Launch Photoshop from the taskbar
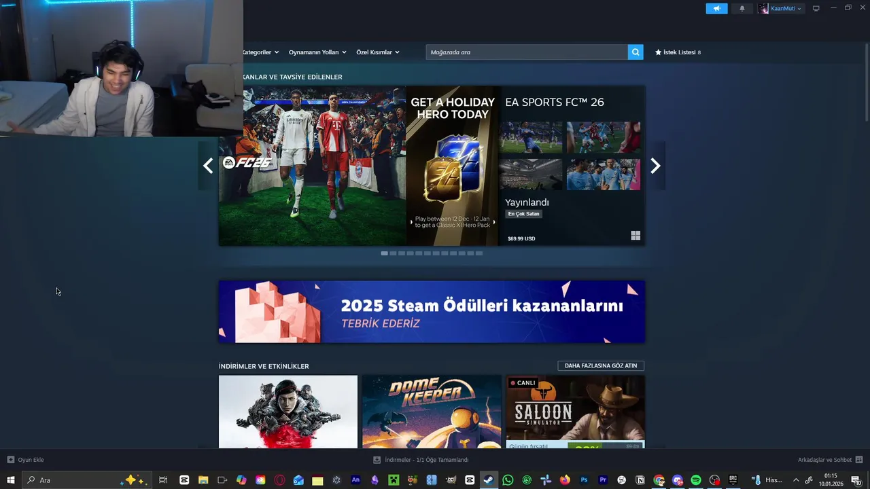Viewport: 870px width, 489px height. (x=584, y=480)
